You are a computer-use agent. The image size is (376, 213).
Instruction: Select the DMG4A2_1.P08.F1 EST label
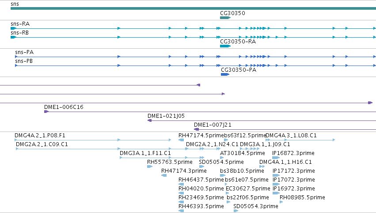pos(40,136)
